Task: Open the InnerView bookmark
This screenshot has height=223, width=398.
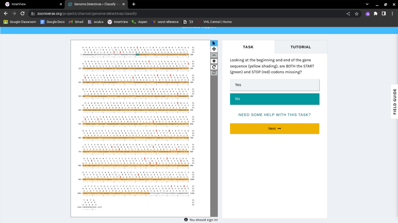Action: pos(118,22)
